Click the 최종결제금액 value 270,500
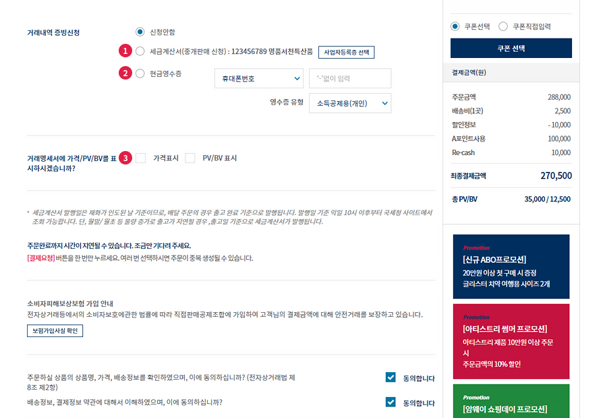Image resolution: width=607 pixels, height=418 pixels. (556, 176)
